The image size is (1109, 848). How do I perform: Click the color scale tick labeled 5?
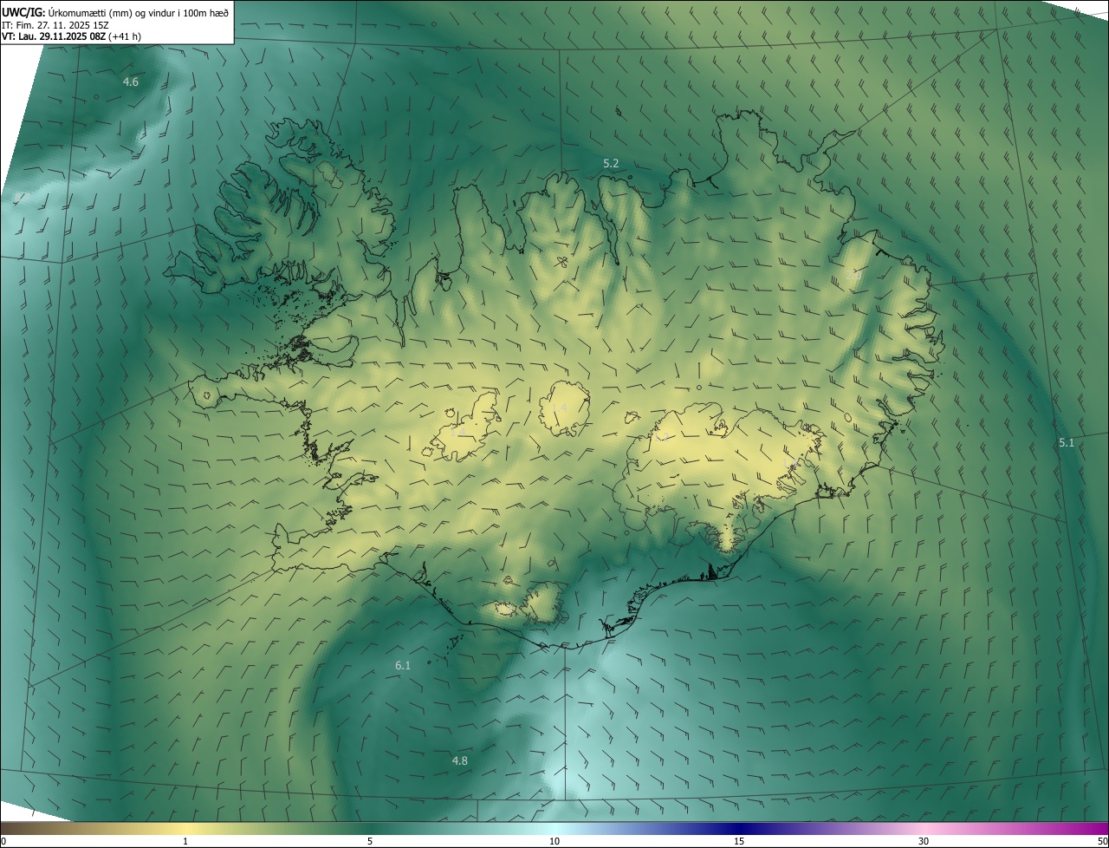click(x=370, y=841)
